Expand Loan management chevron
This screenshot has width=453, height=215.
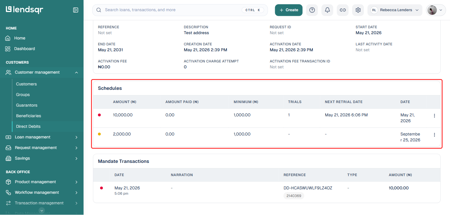[x=76, y=137]
